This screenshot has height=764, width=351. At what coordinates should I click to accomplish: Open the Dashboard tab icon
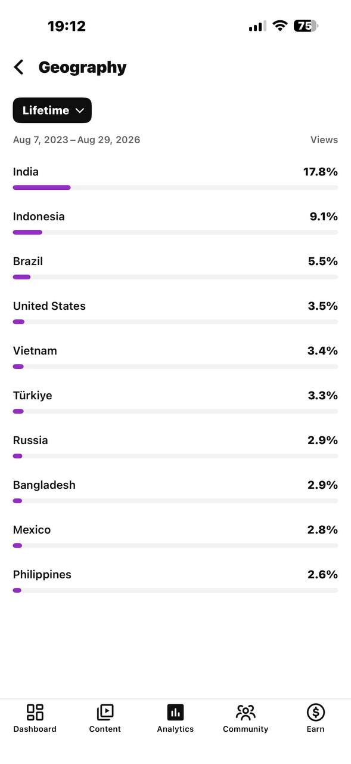tap(35, 712)
